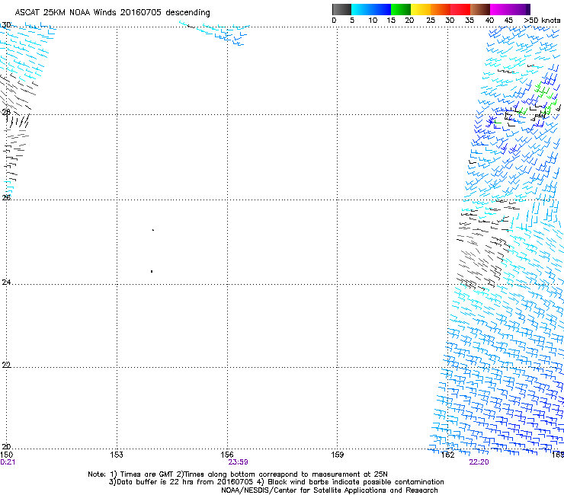Click the "35" label under the color bar

coord(469,21)
